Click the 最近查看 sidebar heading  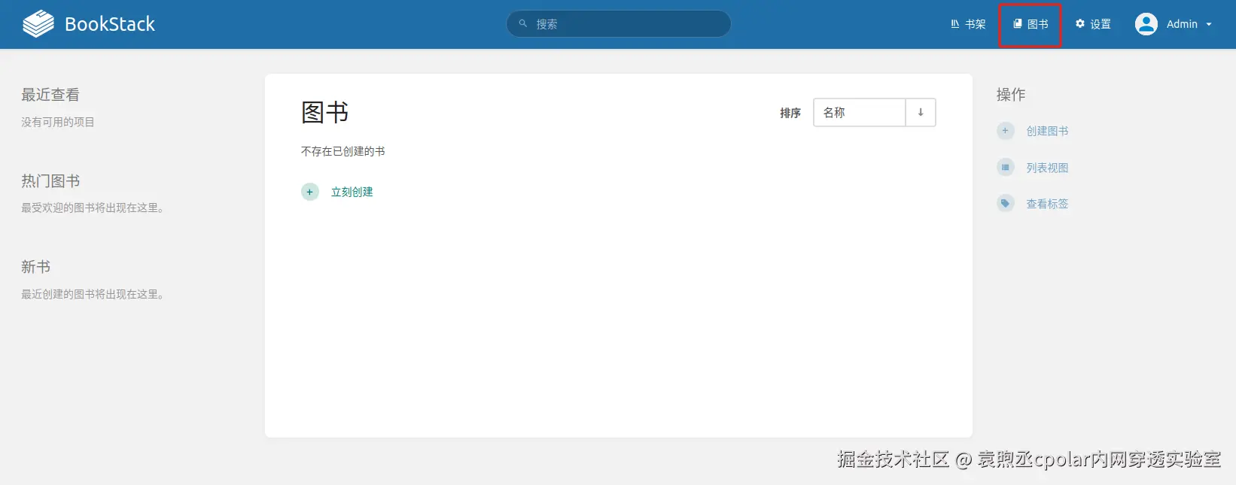pos(50,95)
